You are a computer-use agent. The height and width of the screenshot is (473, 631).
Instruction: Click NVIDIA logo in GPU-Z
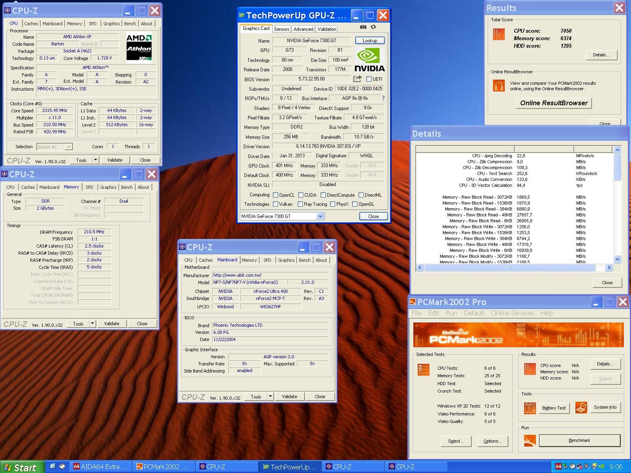pos(370,59)
